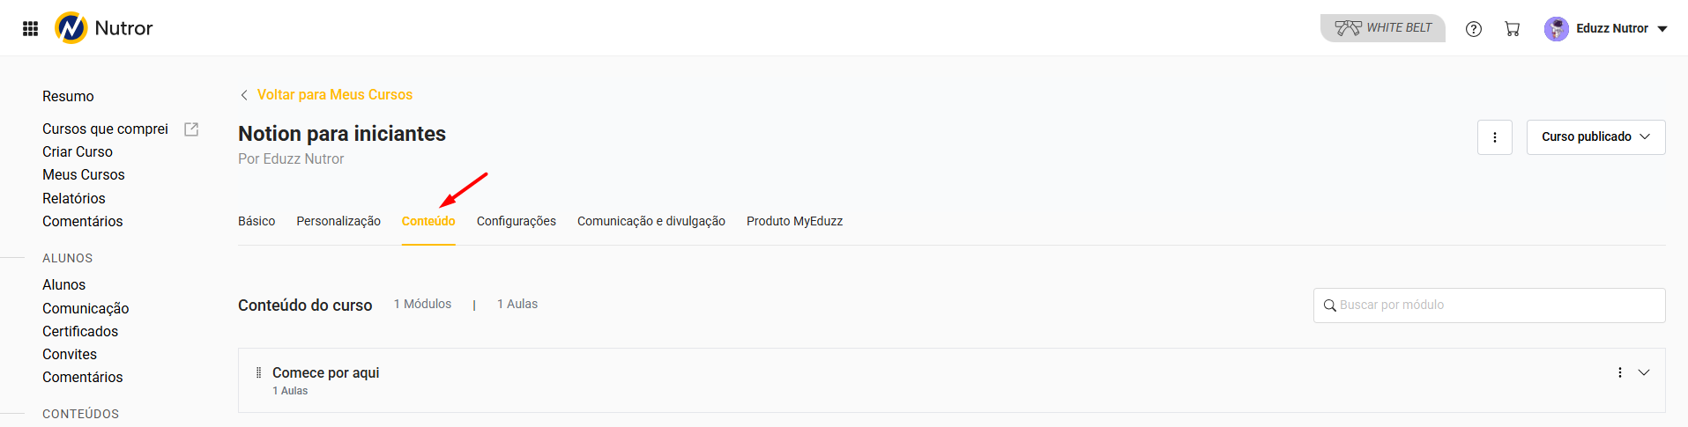Screen dimensions: 1688x427
Task: Open the apps grid menu icon
Action: click(x=30, y=28)
